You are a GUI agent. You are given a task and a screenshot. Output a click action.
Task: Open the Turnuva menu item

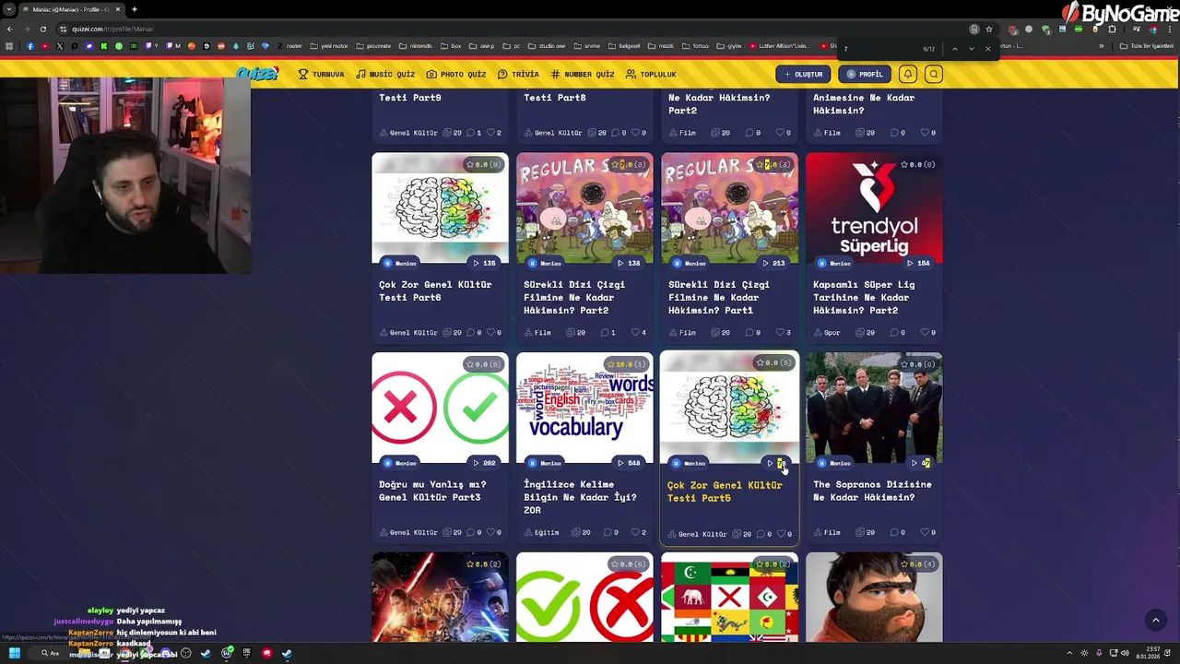(x=321, y=74)
